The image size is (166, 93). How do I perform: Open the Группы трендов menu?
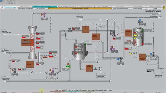[x=12, y=3]
